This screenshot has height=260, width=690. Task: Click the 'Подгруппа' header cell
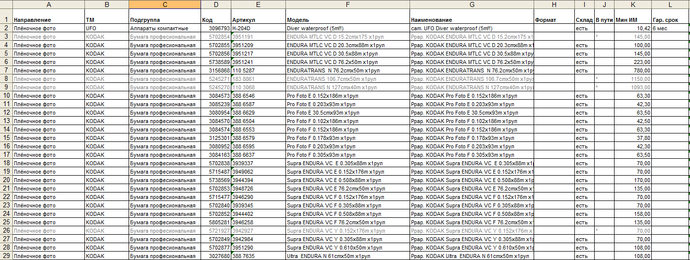pyautogui.click(x=165, y=17)
